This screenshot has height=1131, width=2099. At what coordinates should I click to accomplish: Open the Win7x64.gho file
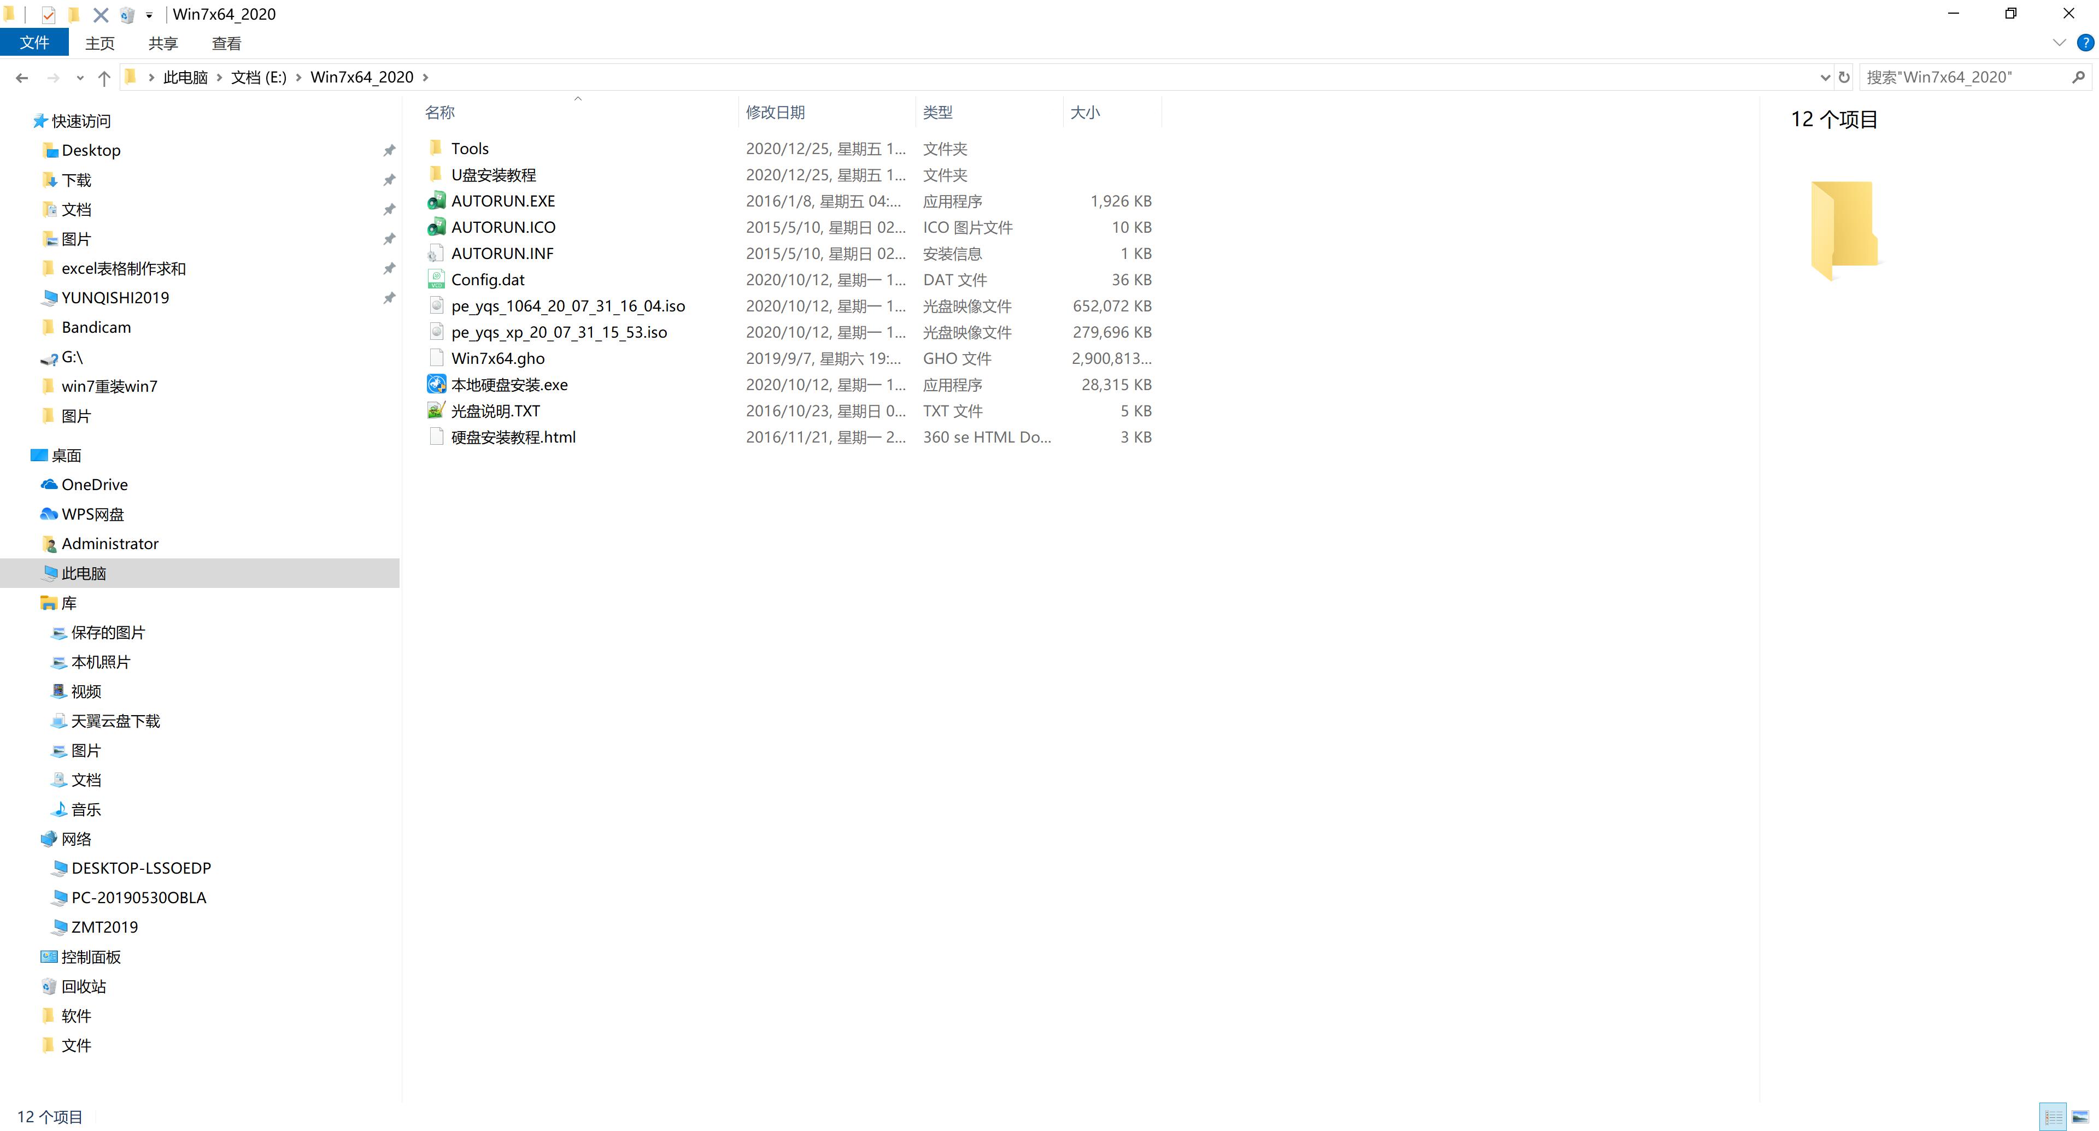point(497,357)
